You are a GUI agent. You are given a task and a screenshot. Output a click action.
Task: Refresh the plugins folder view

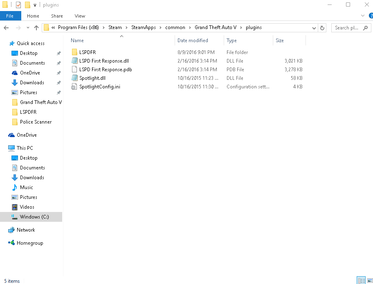click(x=322, y=28)
